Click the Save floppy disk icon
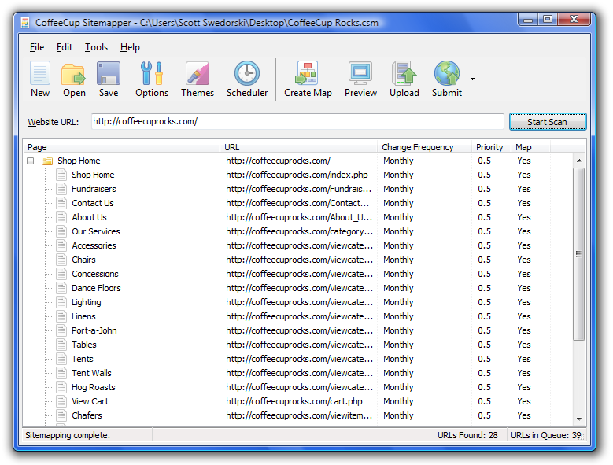The height and width of the screenshot is (465, 613). coord(109,73)
